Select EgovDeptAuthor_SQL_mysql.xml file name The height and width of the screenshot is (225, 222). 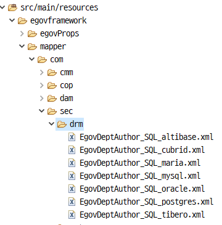140,176
